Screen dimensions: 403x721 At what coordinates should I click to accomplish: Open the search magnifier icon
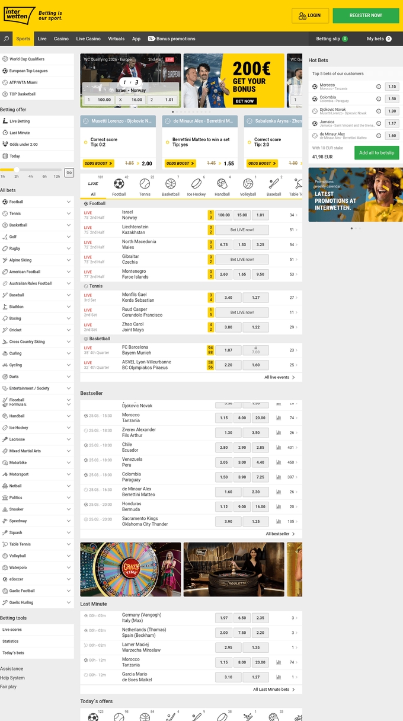(6, 39)
